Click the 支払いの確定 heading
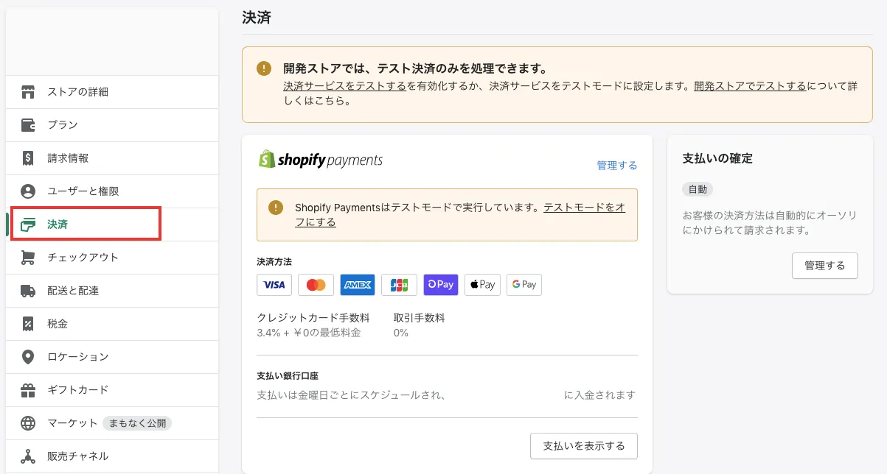 pyautogui.click(x=717, y=158)
